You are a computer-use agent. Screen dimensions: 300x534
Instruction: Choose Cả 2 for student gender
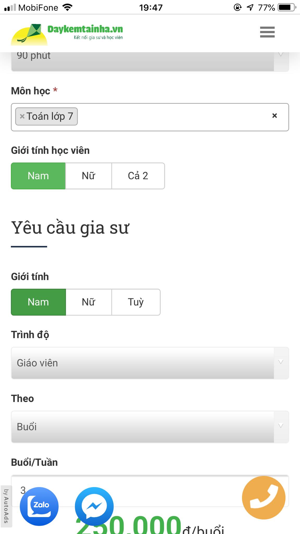click(138, 176)
